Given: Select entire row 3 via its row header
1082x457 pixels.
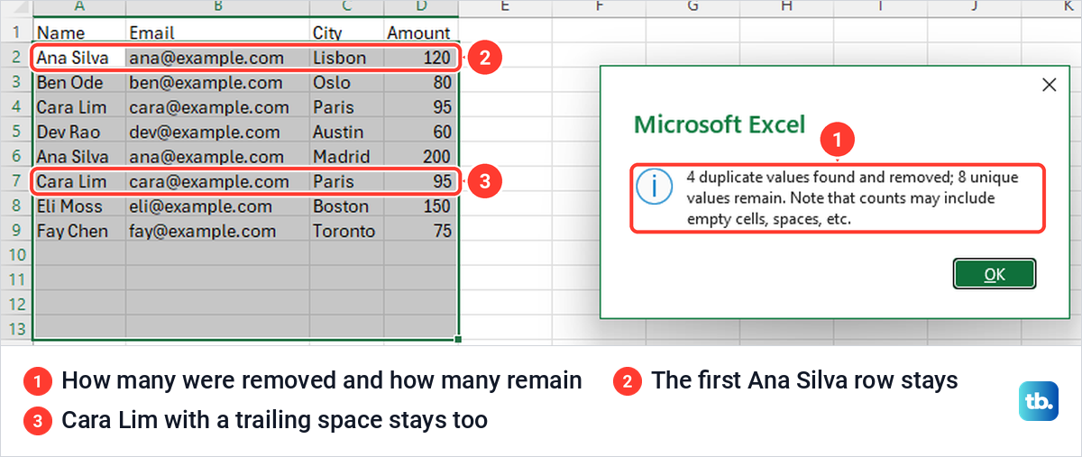Looking at the screenshot, I should point(16,83).
